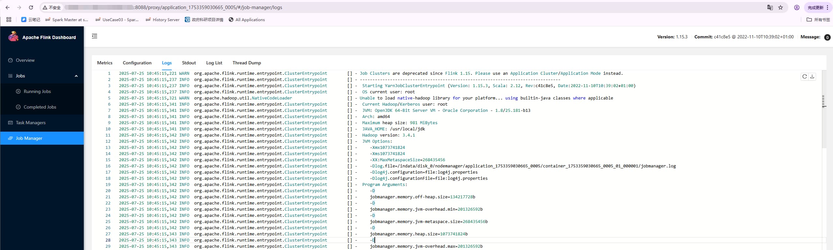Reload the browser page

(x=31, y=7)
